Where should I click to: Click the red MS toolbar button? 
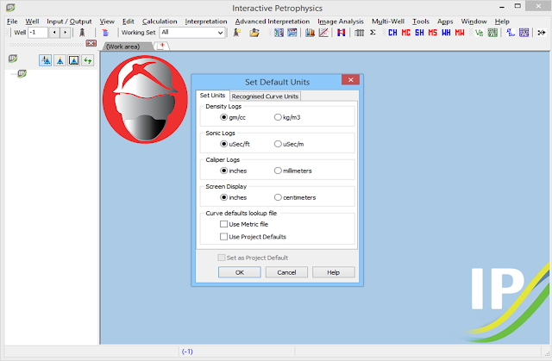click(433, 33)
